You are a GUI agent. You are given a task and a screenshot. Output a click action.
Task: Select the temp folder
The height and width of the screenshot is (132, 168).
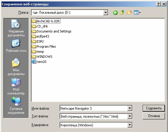[38, 52]
